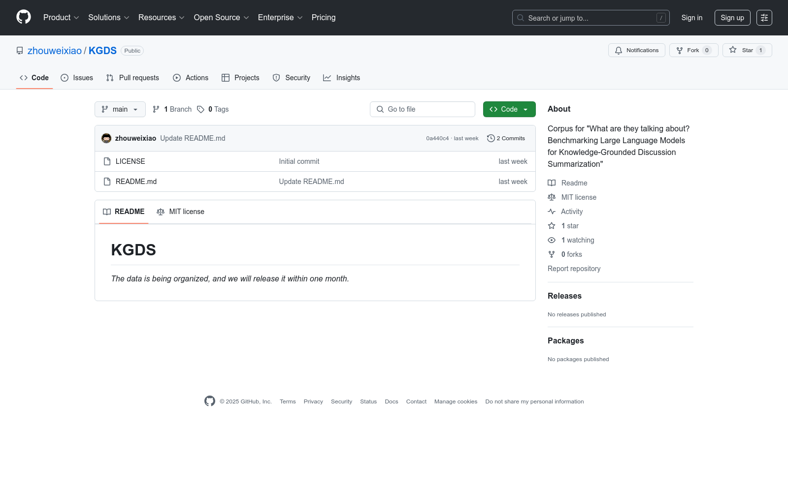View the 2 Commits history
This screenshot has height=492, width=788.
pos(506,138)
